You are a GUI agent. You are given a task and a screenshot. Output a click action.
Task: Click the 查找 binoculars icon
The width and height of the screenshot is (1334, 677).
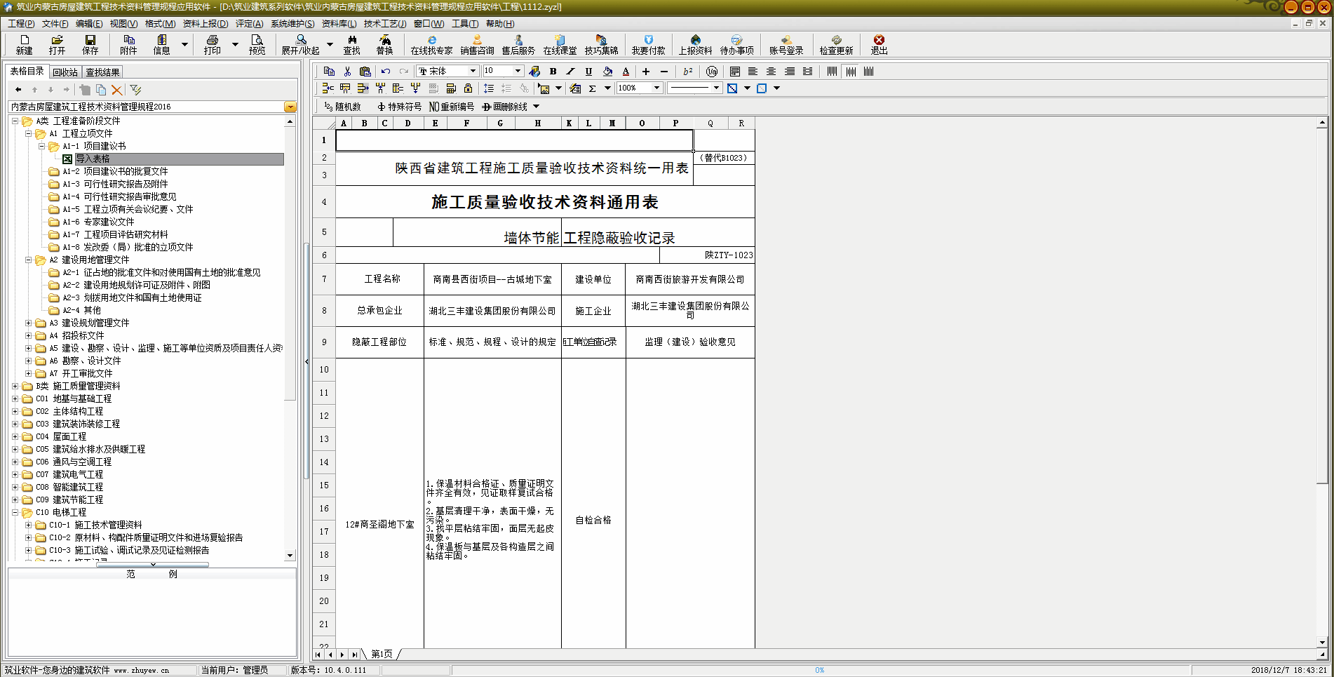pyautogui.click(x=351, y=44)
